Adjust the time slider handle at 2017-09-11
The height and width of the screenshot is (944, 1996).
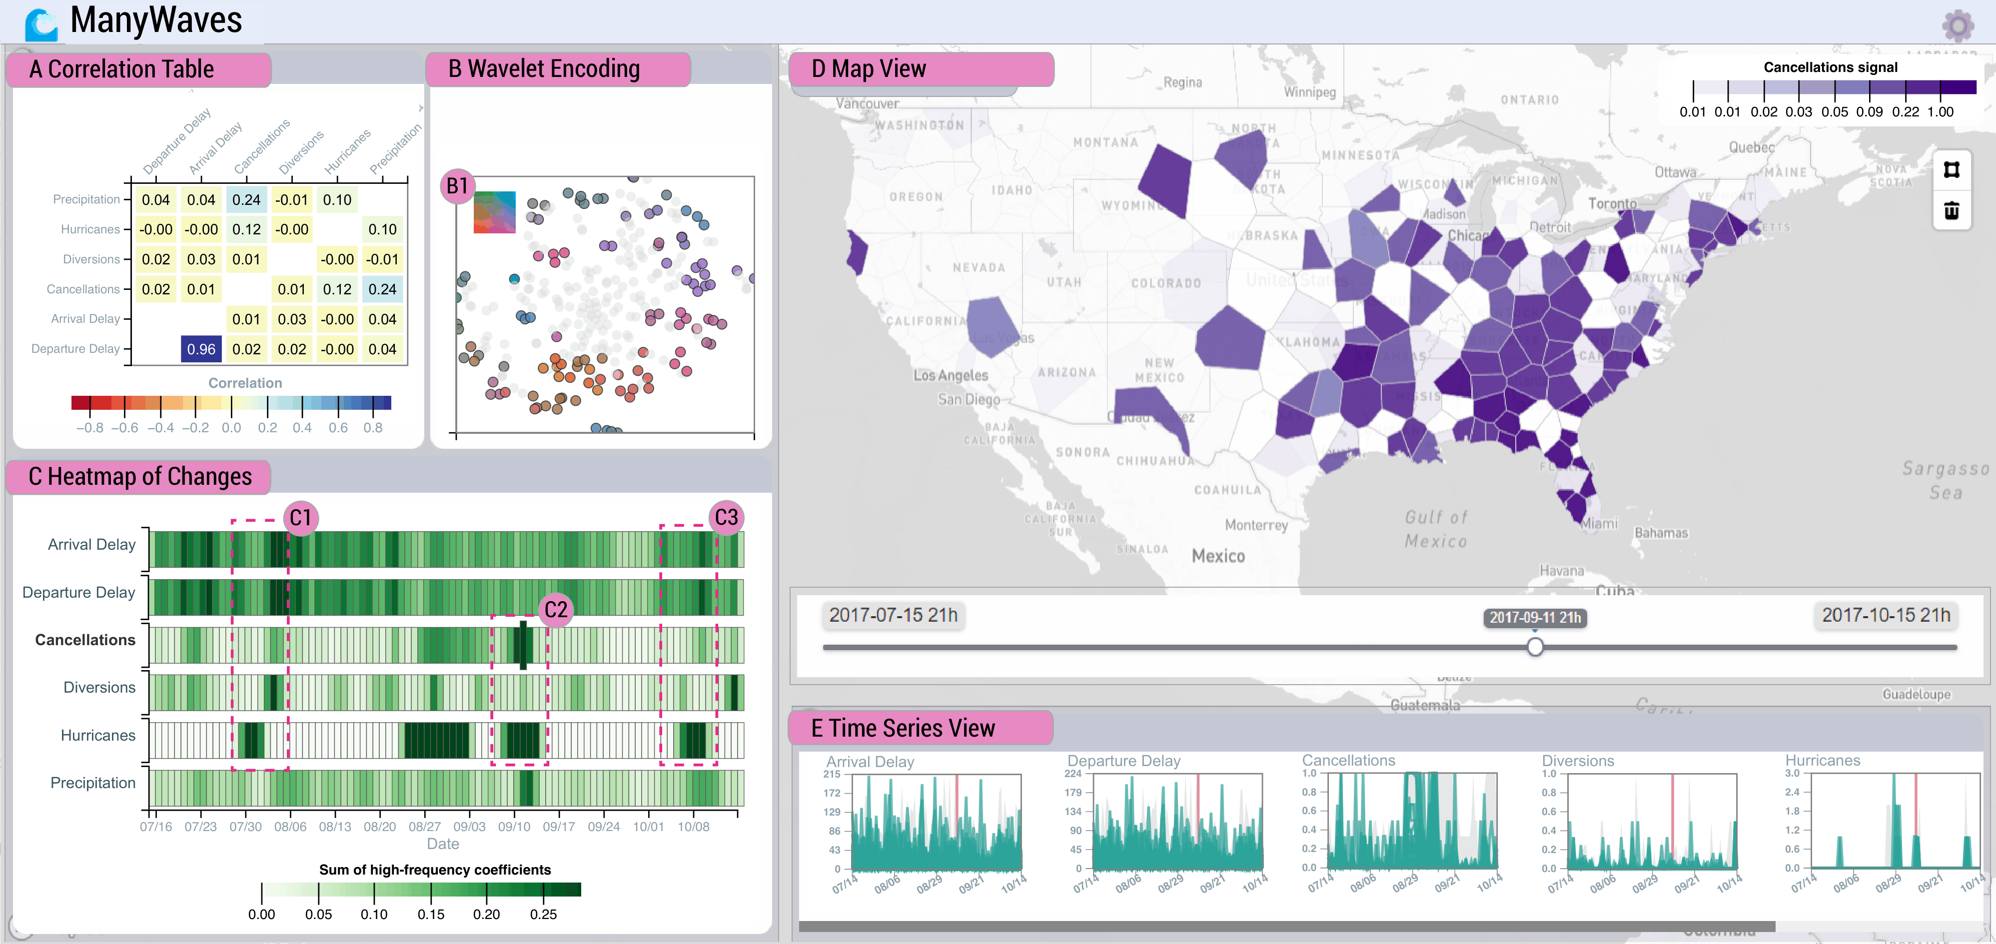click(1534, 646)
